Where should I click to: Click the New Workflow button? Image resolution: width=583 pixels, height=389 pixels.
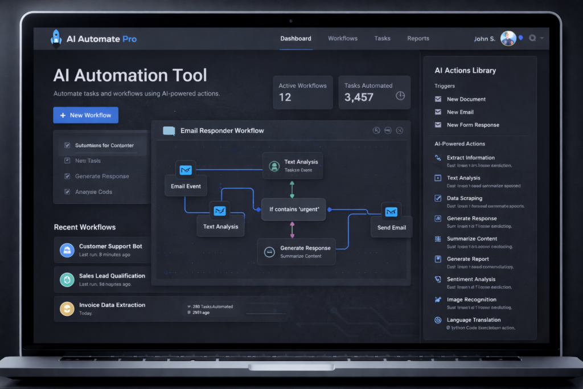[86, 115]
